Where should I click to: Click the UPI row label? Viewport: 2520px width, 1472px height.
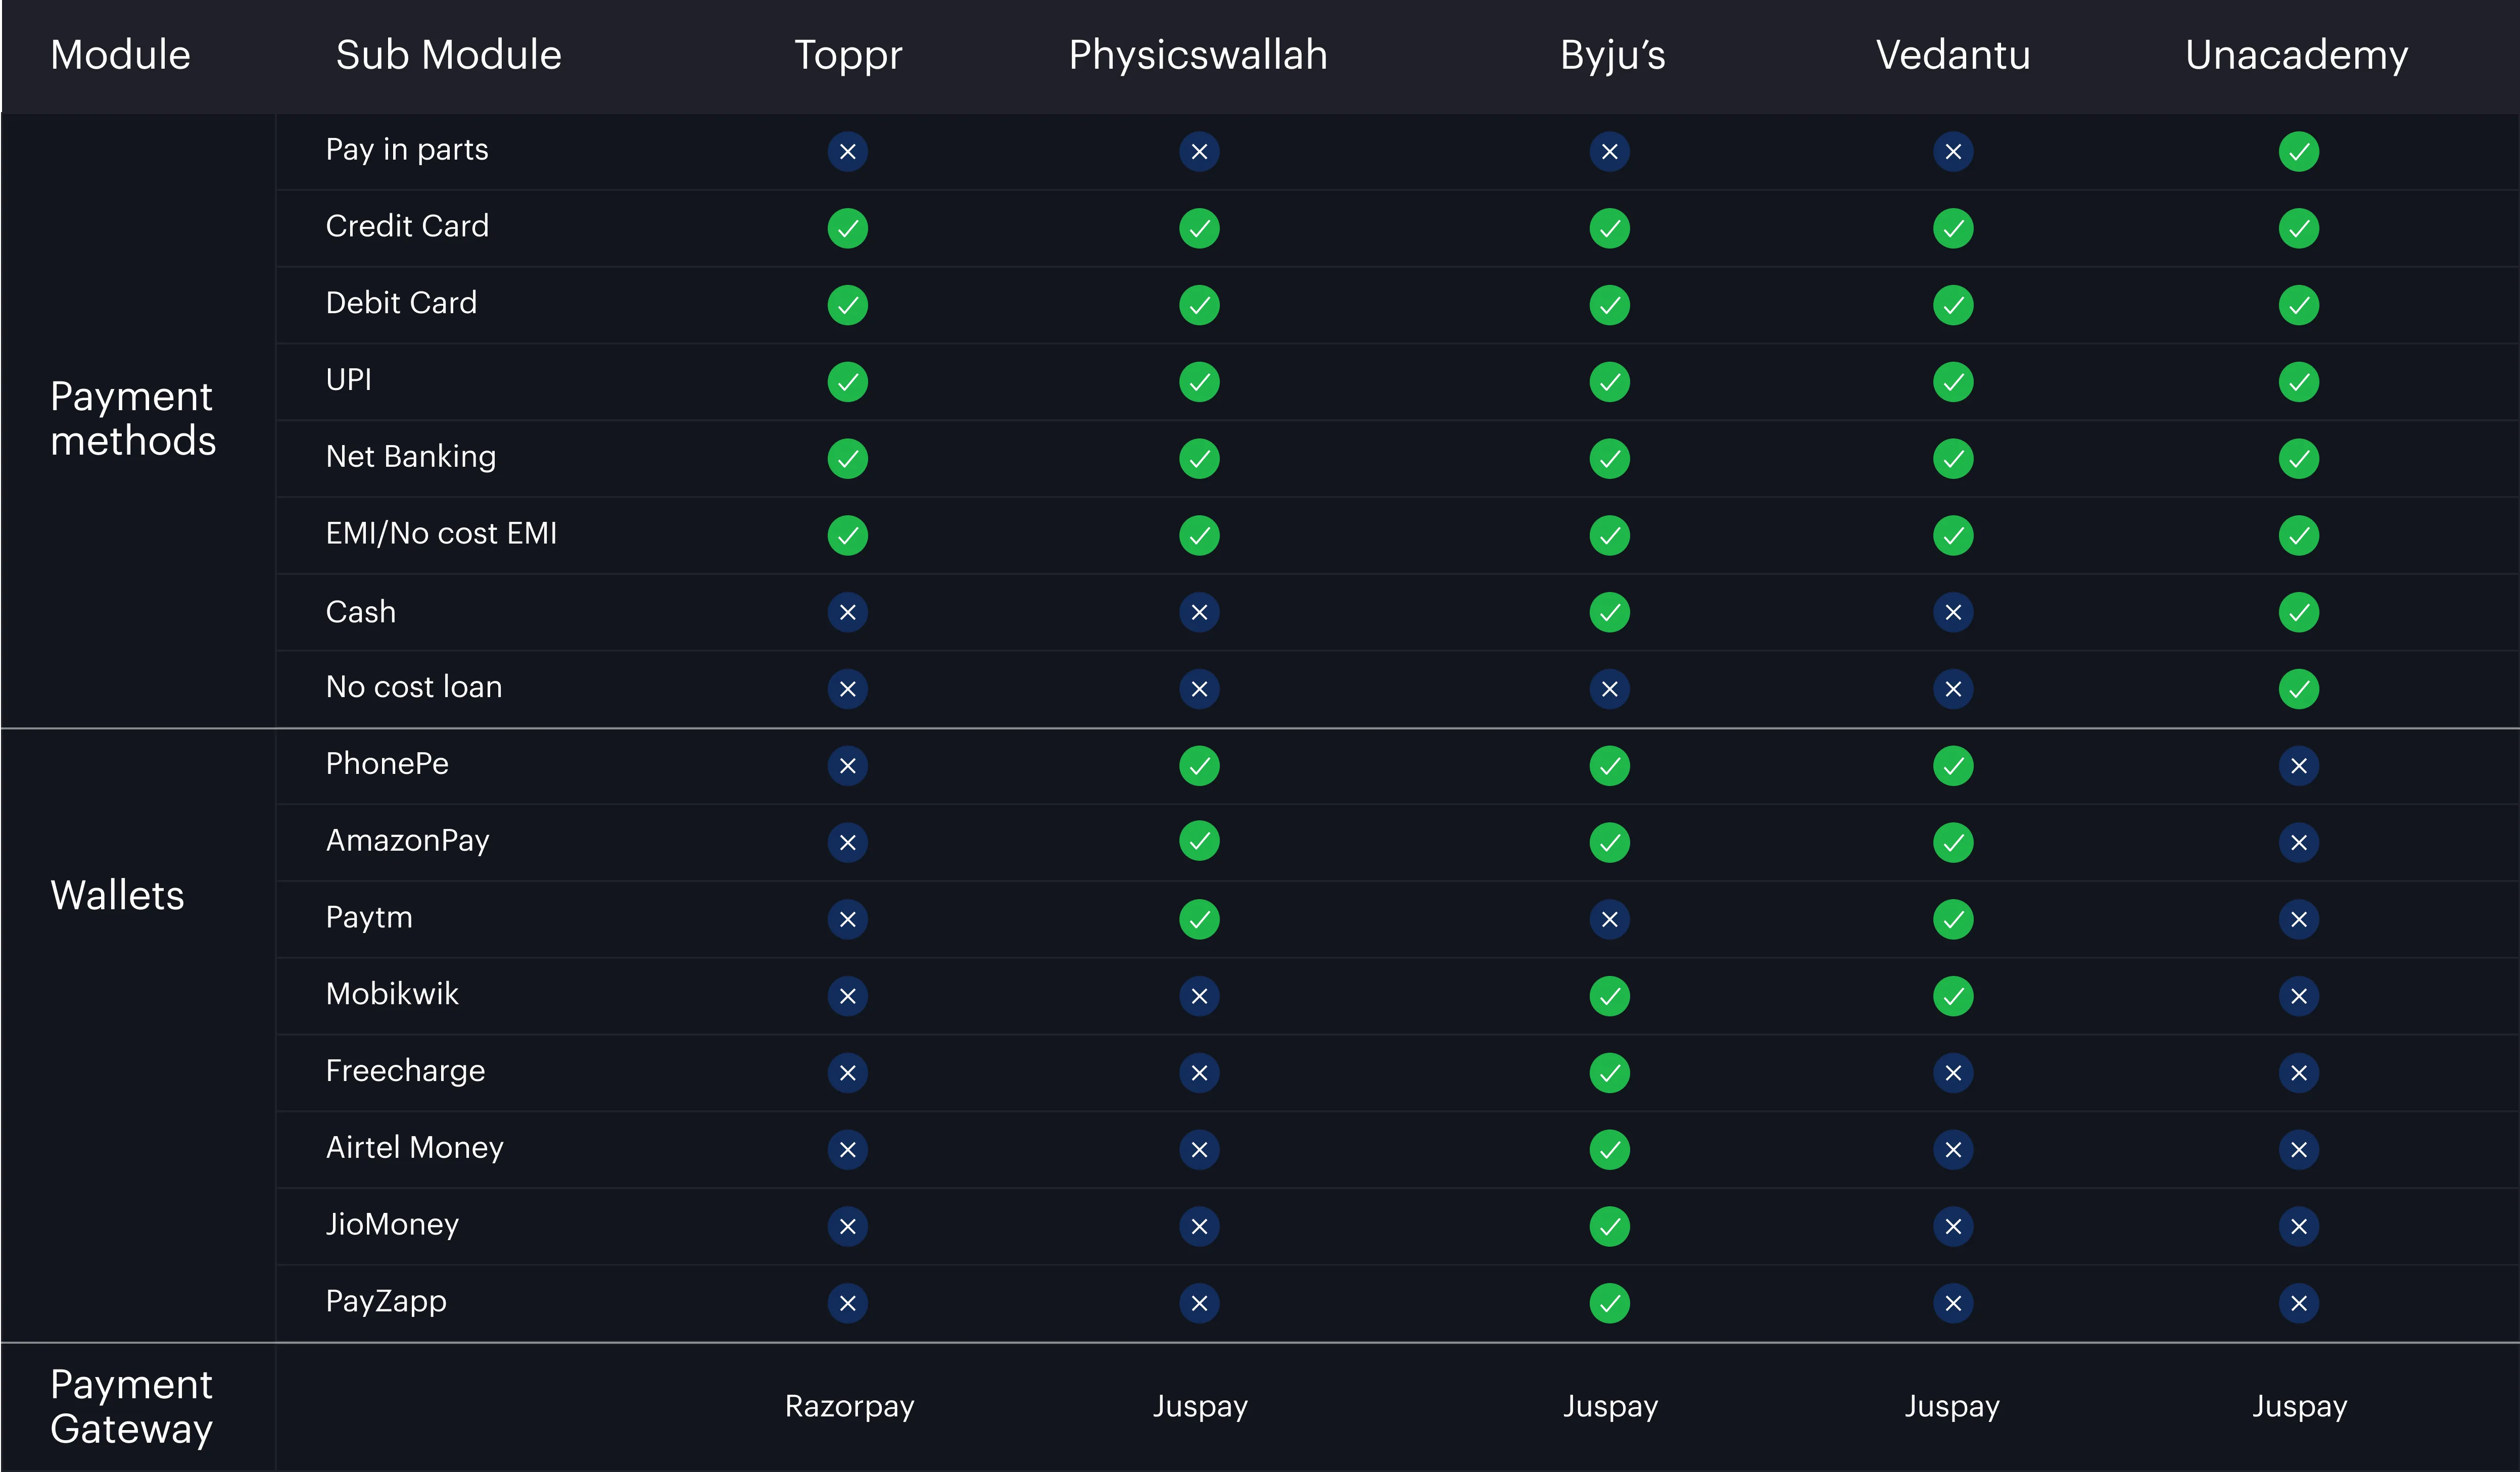point(348,380)
